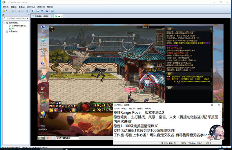Image resolution: width=232 pixels, height=150 pixels.
Task: Open the VMware 文件 menu
Action: (x=6, y=7)
